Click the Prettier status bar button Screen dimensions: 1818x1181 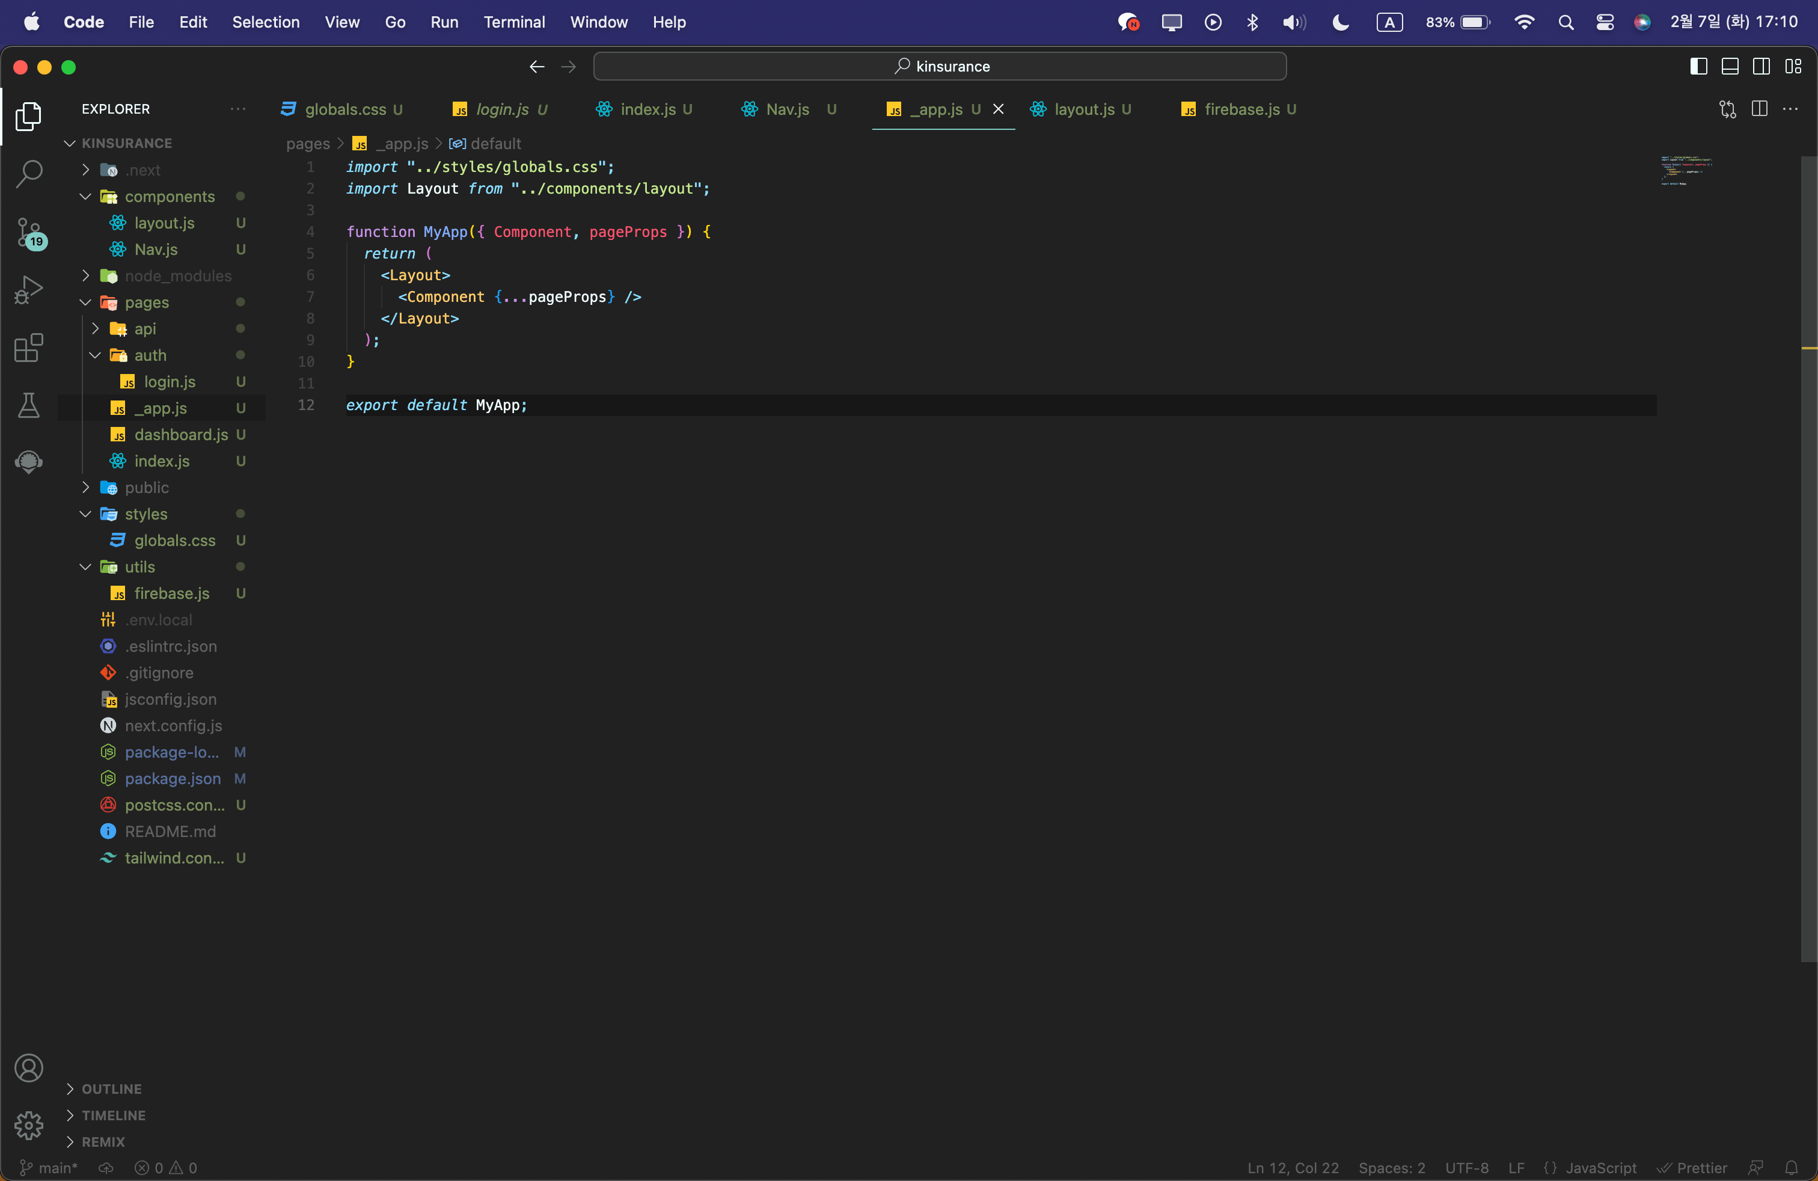tap(1692, 1167)
